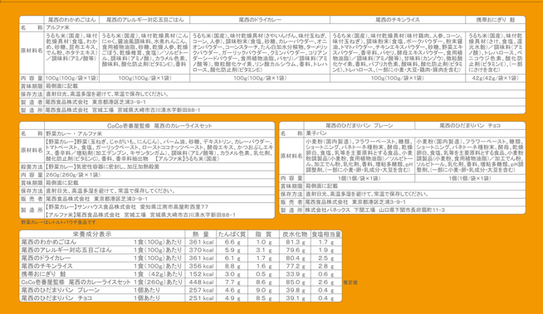Click the 野菜カレーはレトルトパウチ食品です note
The width and height of the screenshot is (543, 314).
(58, 223)
